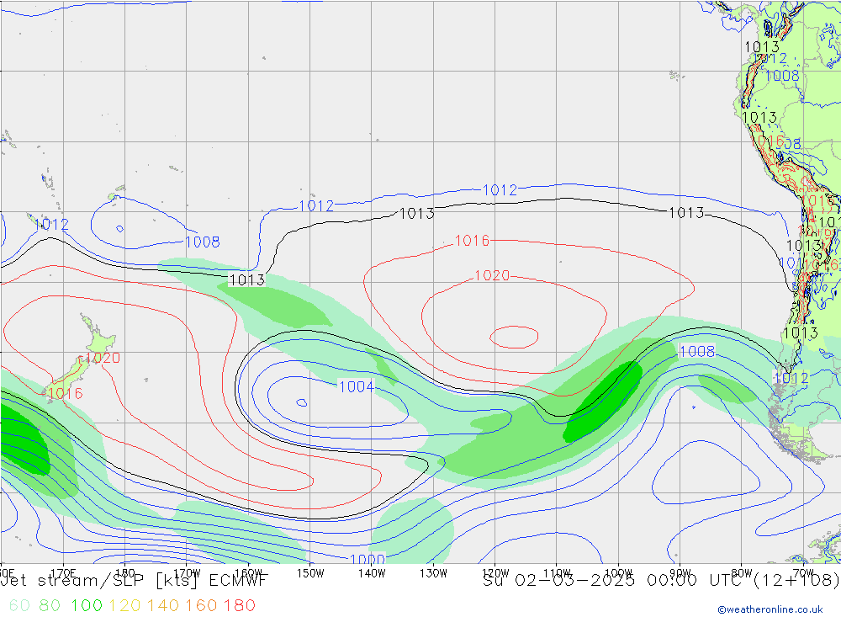
Task: Select the 120 kts legend value
Action: [x=125, y=605]
